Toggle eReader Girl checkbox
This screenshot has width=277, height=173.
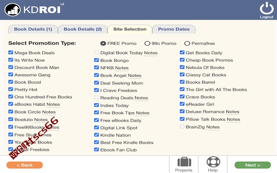182,104
